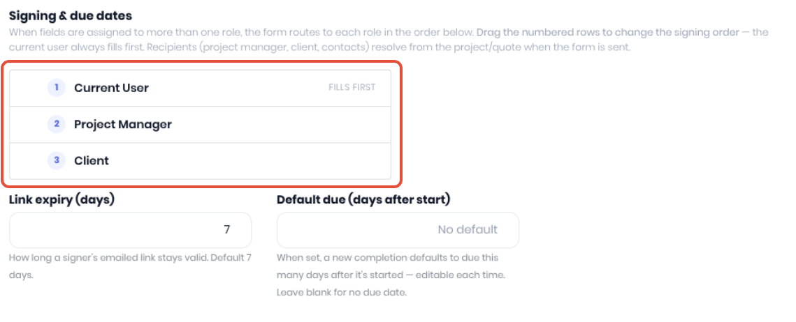This screenshot has height=322, width=796.
Task: Focus the Default due days input field
Action: (398, 230)
